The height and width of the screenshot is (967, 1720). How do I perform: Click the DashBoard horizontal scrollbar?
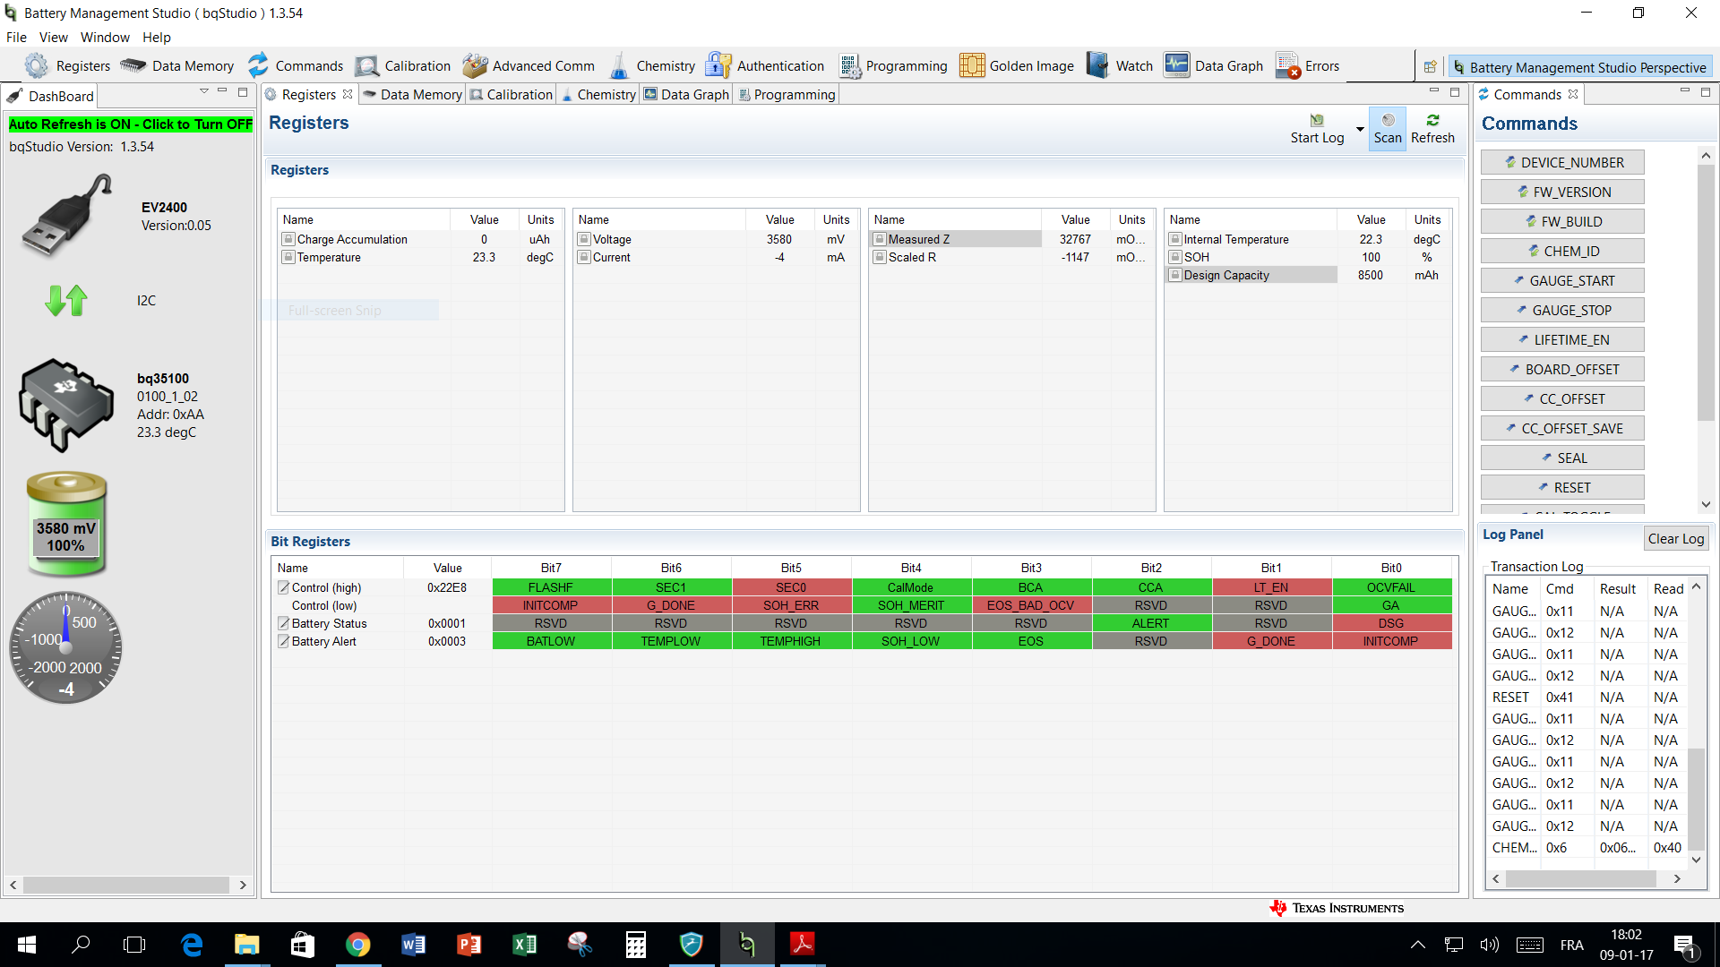click(126, 885)
